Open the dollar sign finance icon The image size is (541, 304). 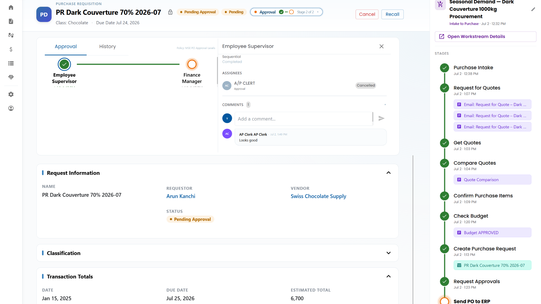click(11, 49)
